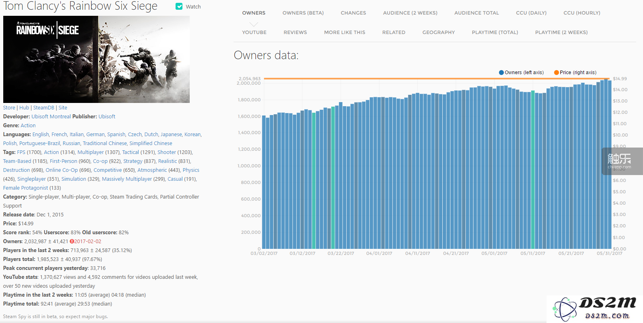Open the FPS tag link
This screenshot has width=643, height=323.
21,152
